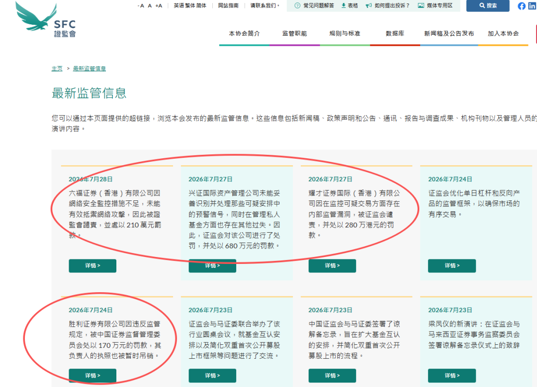
Task: Click 详情 for 胜利证券 card
Action: click(92, 376)
